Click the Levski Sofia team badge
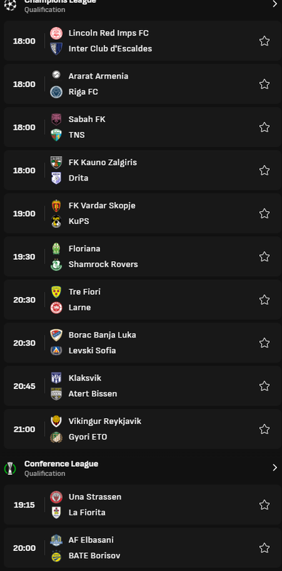This screenshot has height=571, width=282. pos(56,350)
